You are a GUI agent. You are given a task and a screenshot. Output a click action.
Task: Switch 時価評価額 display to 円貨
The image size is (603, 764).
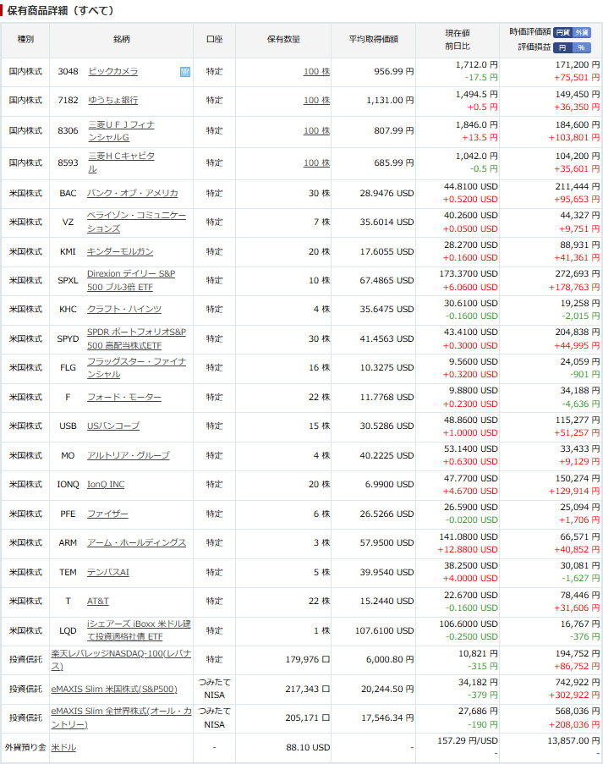(563, 32)
